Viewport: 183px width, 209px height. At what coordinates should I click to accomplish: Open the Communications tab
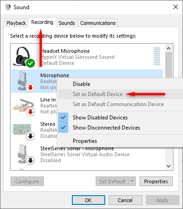tap(98, 23)
